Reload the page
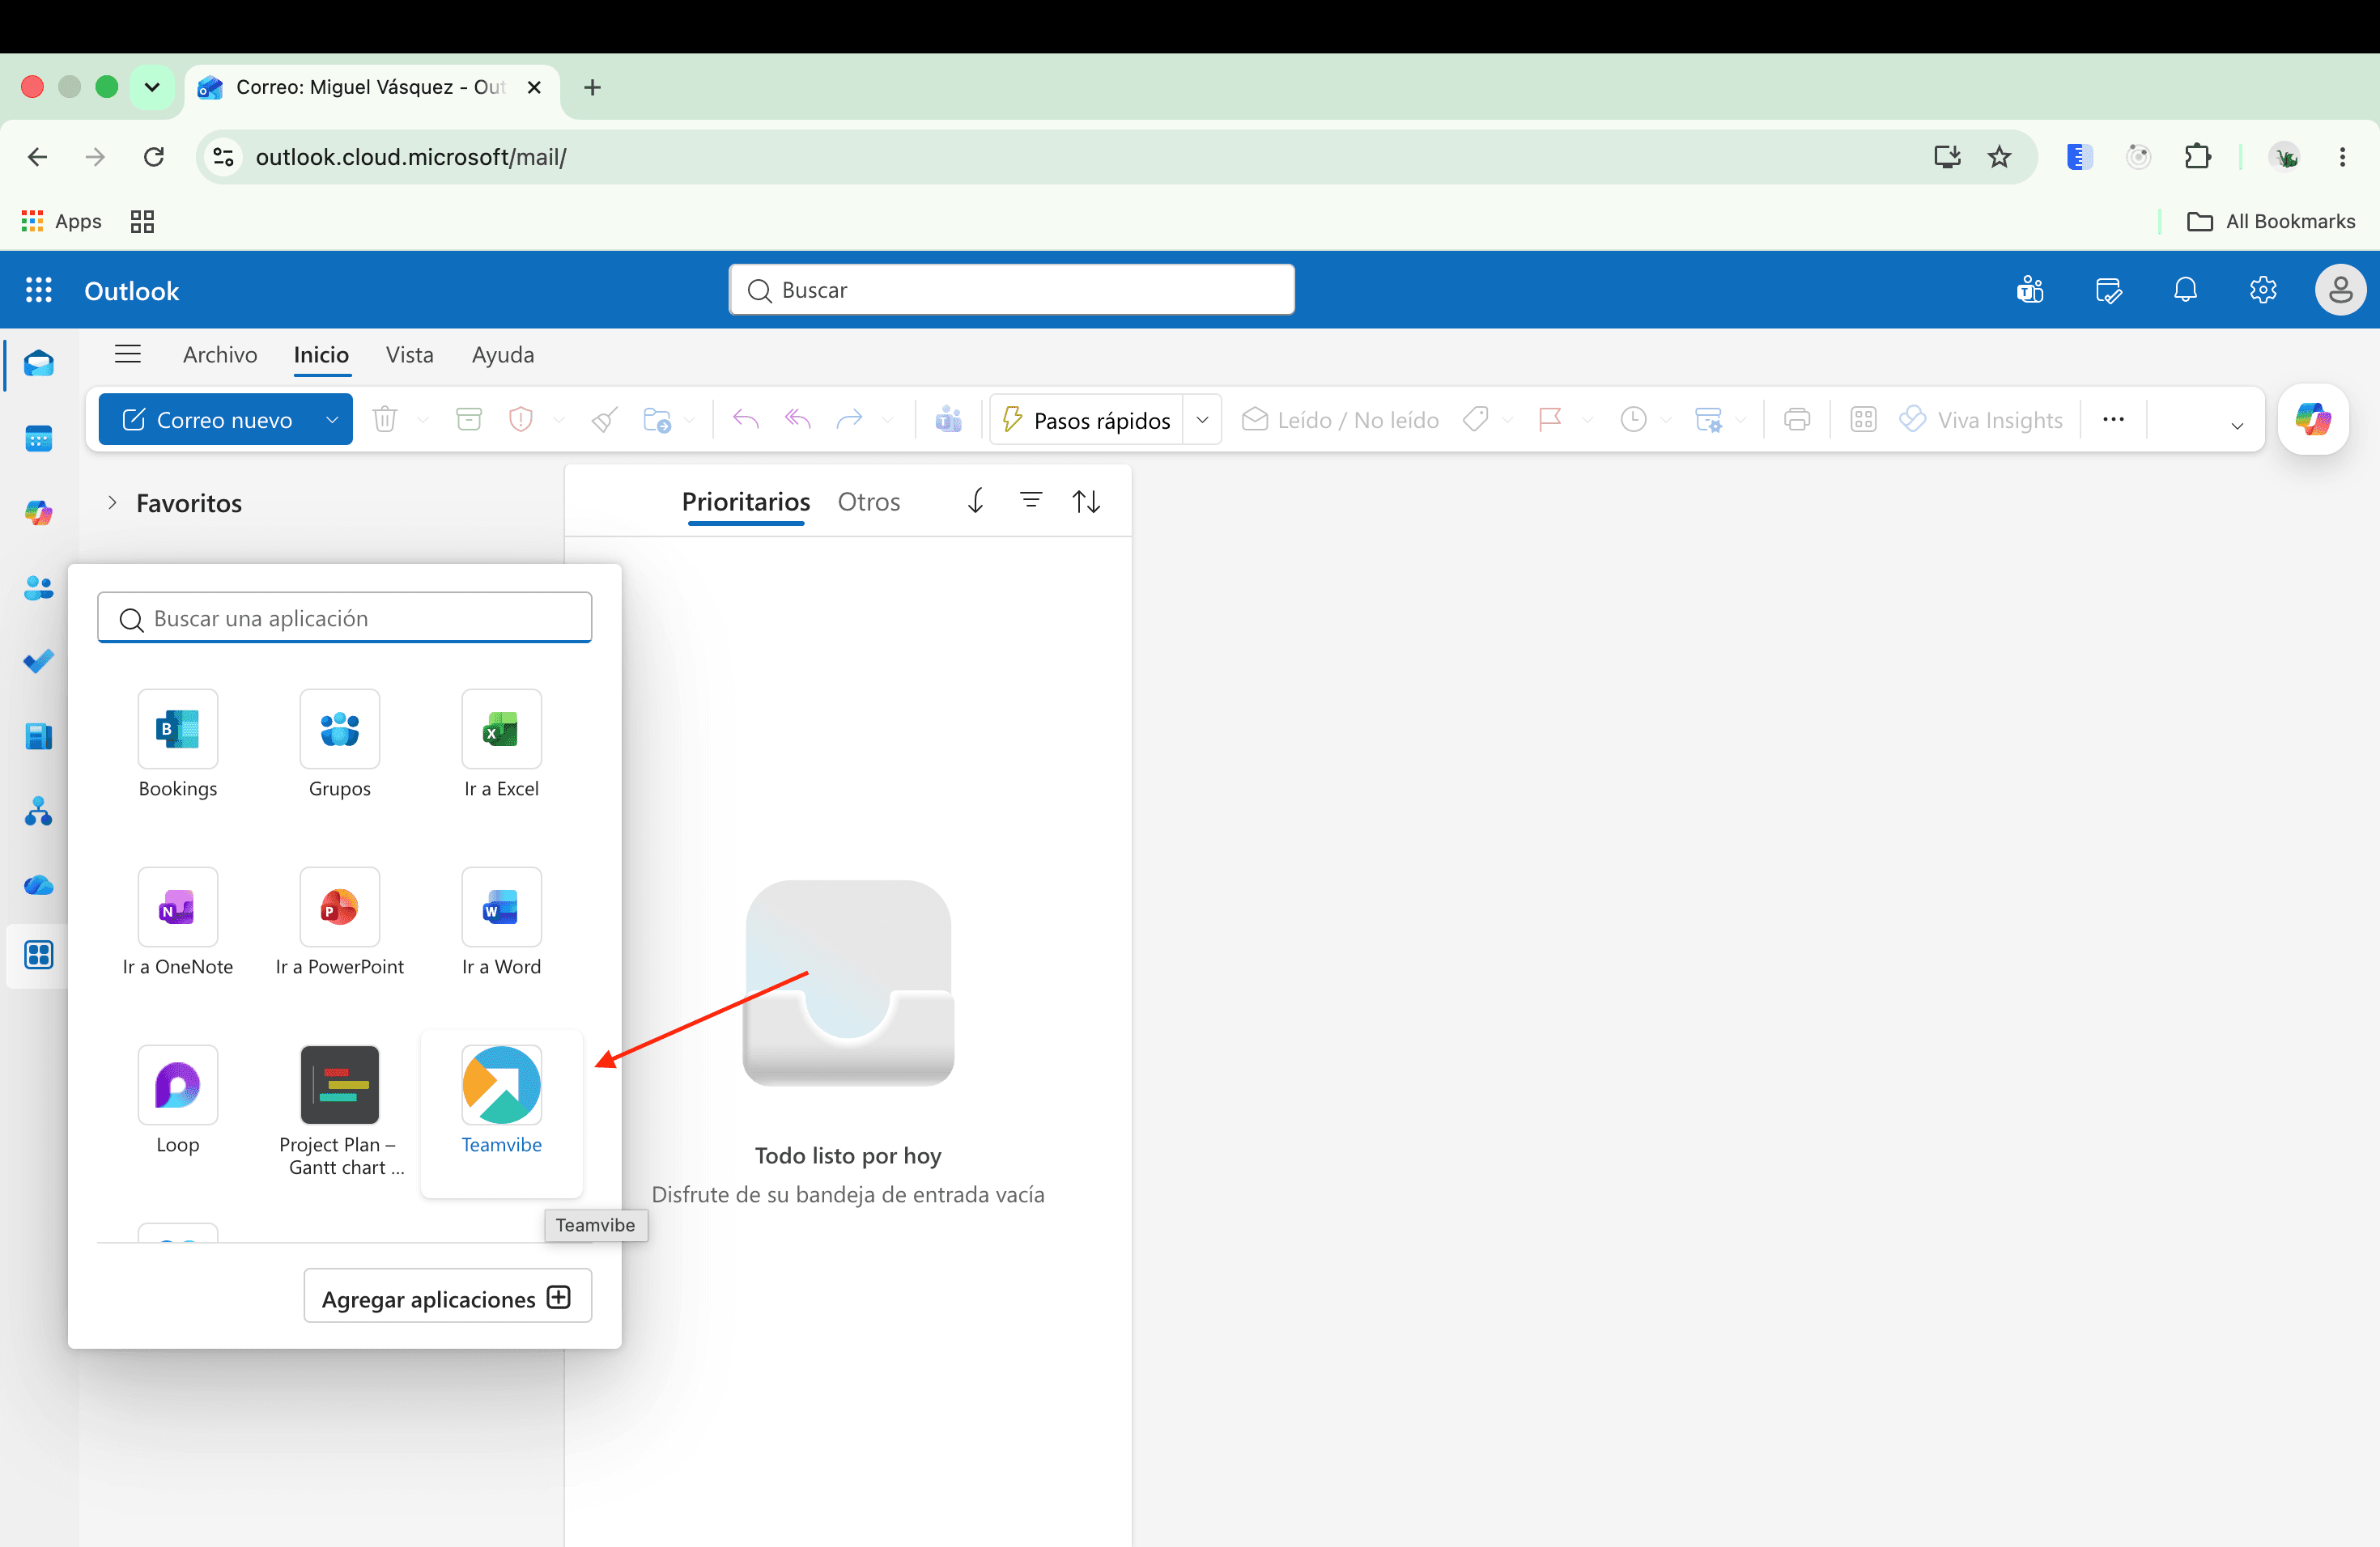The height and width of the screenshot is (1547, 2380). (x=154, y=157)
